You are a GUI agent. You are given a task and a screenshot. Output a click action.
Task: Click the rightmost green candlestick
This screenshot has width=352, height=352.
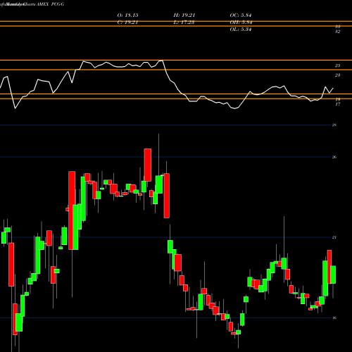click(333, 275)
